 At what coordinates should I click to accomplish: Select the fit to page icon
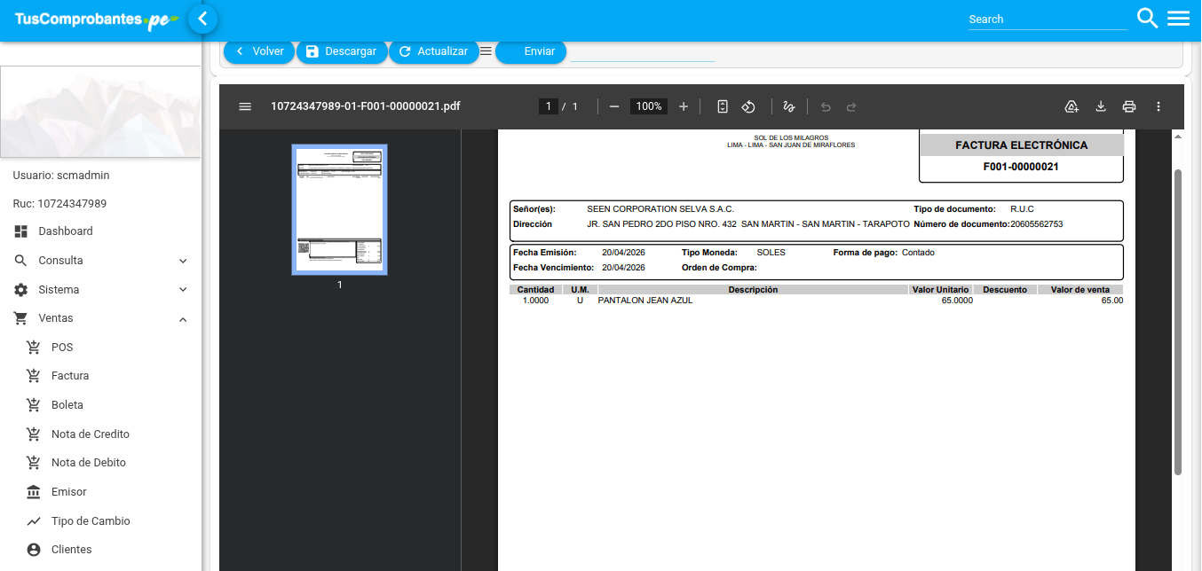723,106
